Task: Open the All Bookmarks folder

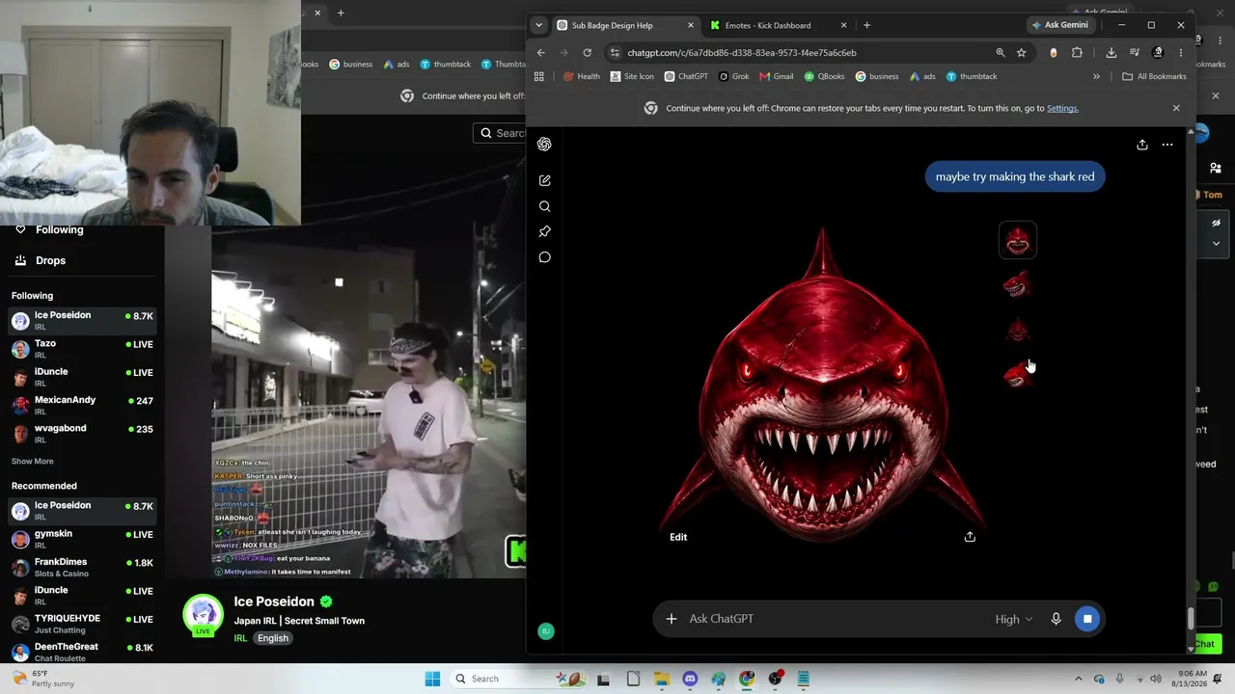Action: [1154, 76]
